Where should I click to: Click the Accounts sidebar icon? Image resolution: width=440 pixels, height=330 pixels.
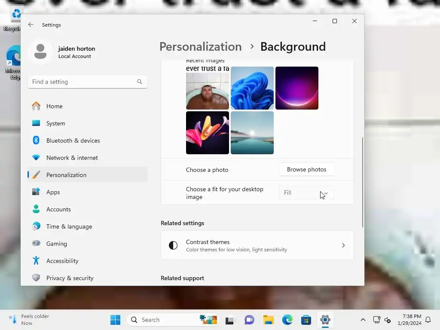pos(36,209)
